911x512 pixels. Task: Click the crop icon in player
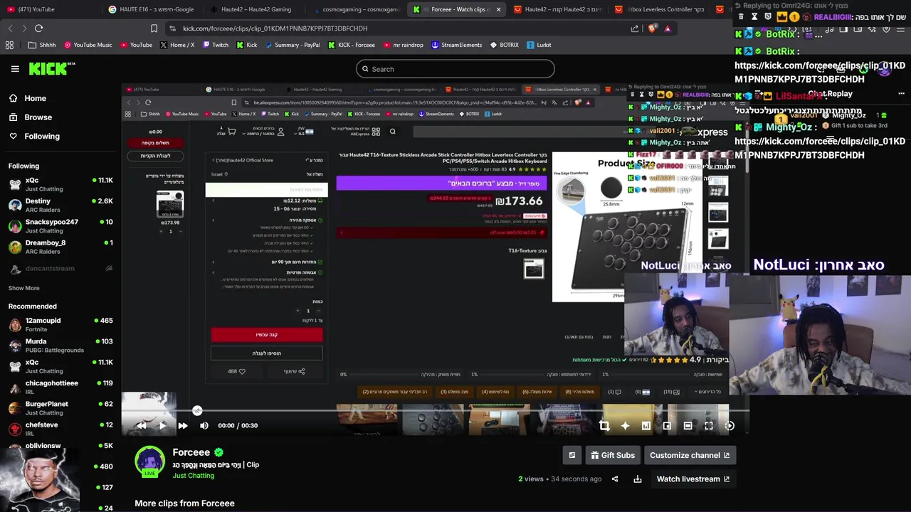click(604, 425)
